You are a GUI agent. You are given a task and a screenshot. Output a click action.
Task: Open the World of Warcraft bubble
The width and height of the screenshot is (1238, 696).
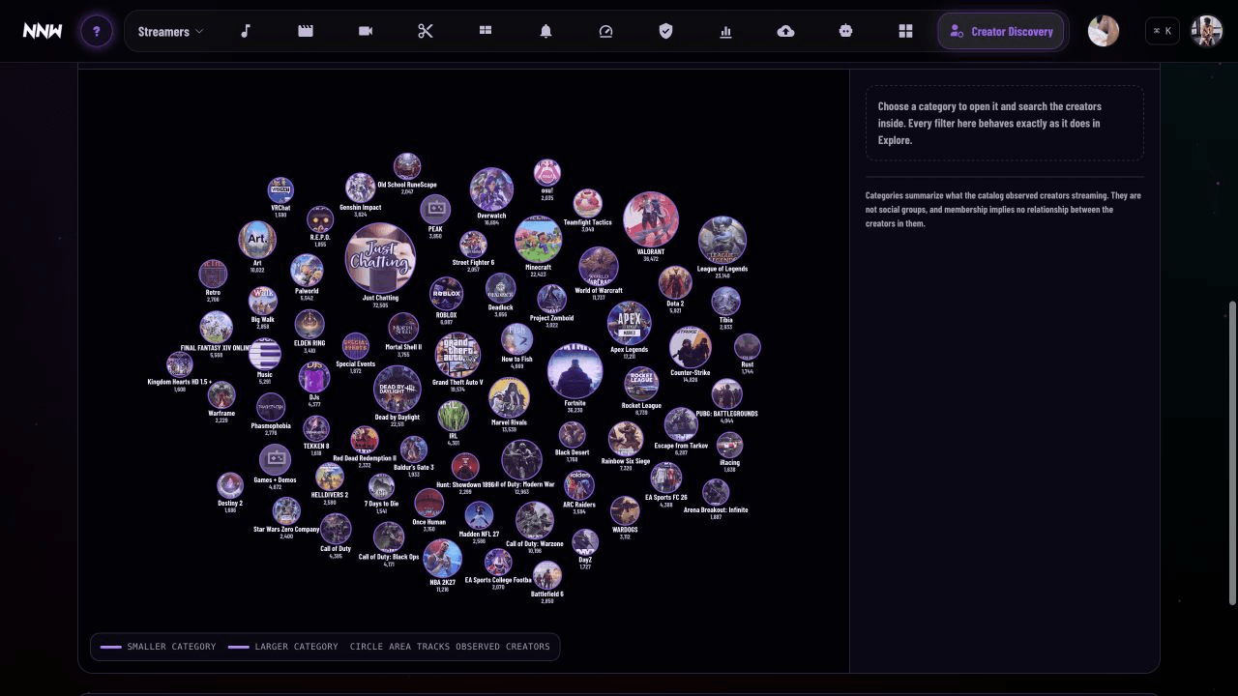(x=599, y=267)
